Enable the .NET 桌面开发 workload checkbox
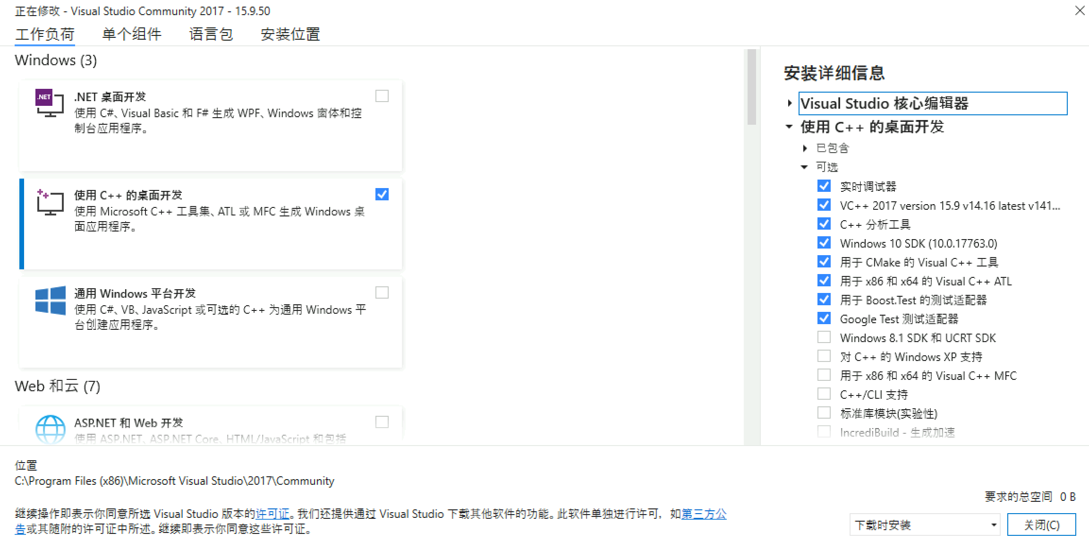Image resolution: width=1089 pixels, height=550 pixels. coord(382,96)
